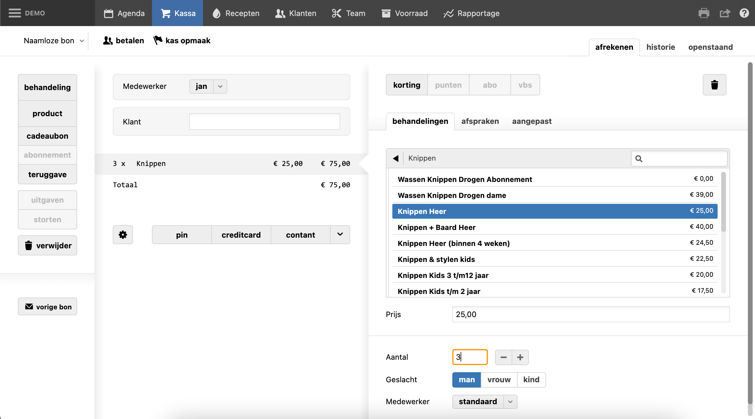Open Voorraad in top navigation
This screenshot has width=755, height=419.
pos(405,13)
